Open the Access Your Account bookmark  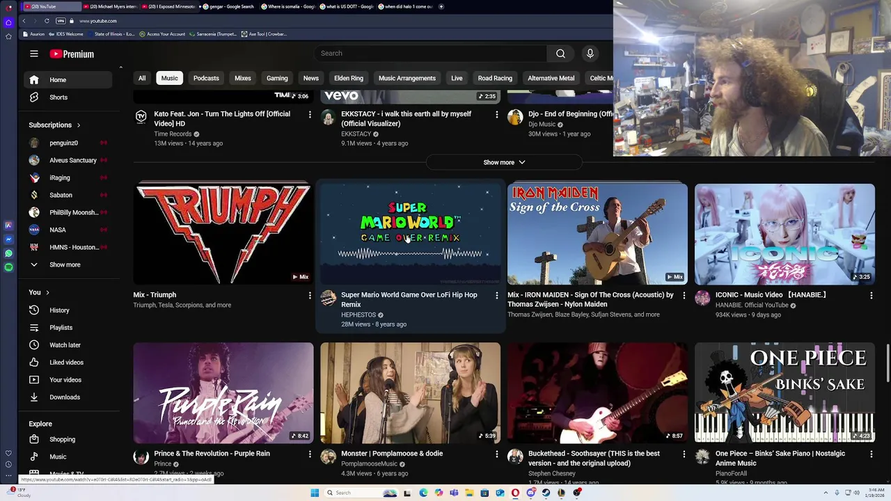162,33
